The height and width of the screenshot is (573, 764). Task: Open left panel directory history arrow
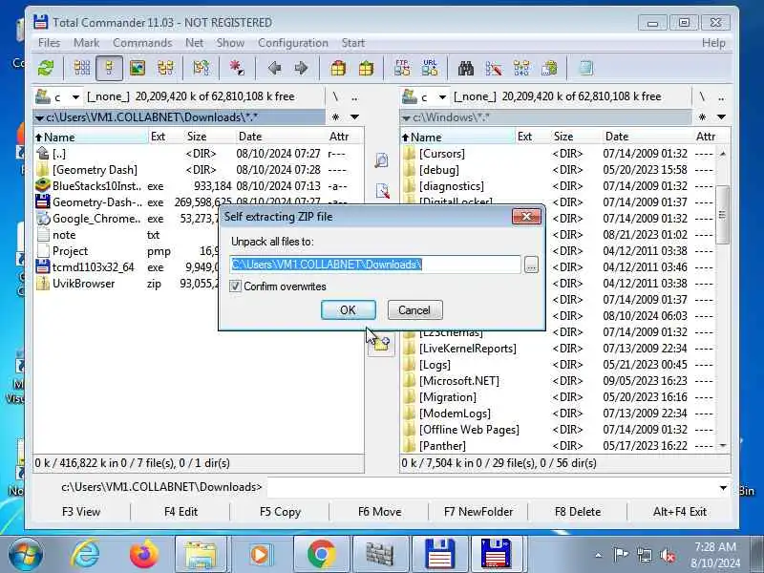click(355, 117)
